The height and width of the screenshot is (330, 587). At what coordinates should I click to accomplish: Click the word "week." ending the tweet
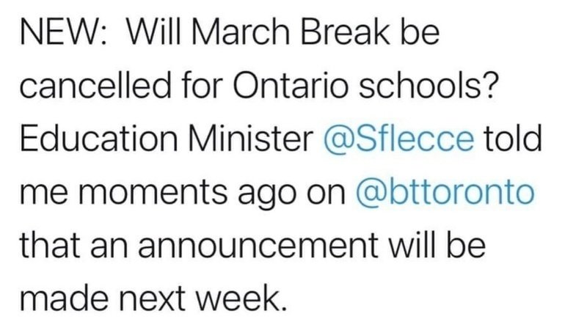tap(241, 298)
